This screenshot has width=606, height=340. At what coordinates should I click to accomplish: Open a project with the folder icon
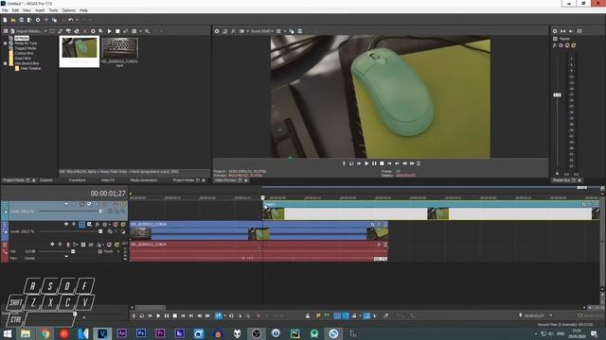(13, 20)
